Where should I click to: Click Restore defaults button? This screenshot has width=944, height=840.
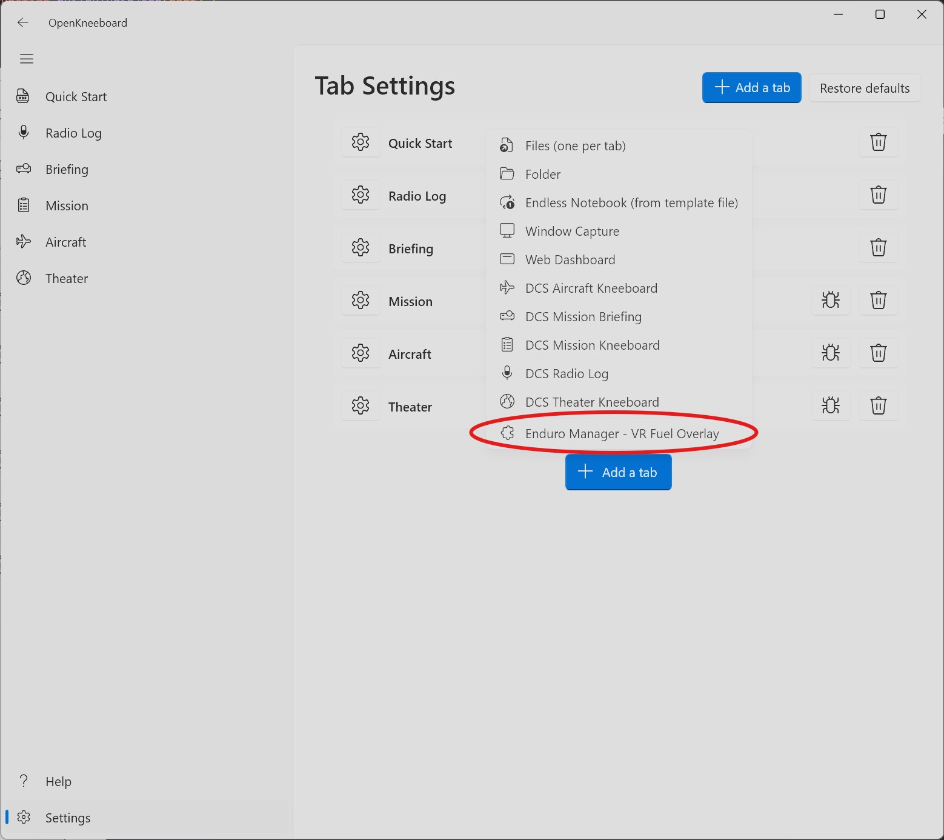(x=865, y=88)
